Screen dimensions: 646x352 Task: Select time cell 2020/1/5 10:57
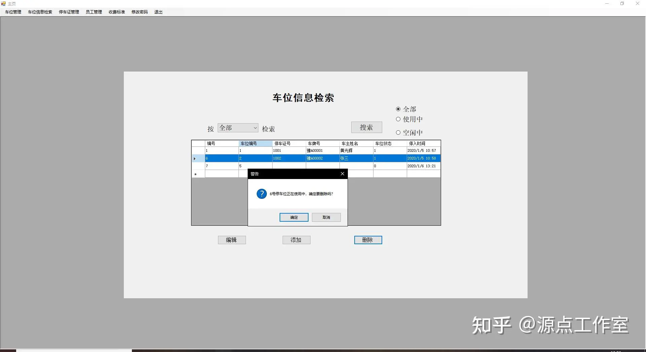(x=424, y=151)
